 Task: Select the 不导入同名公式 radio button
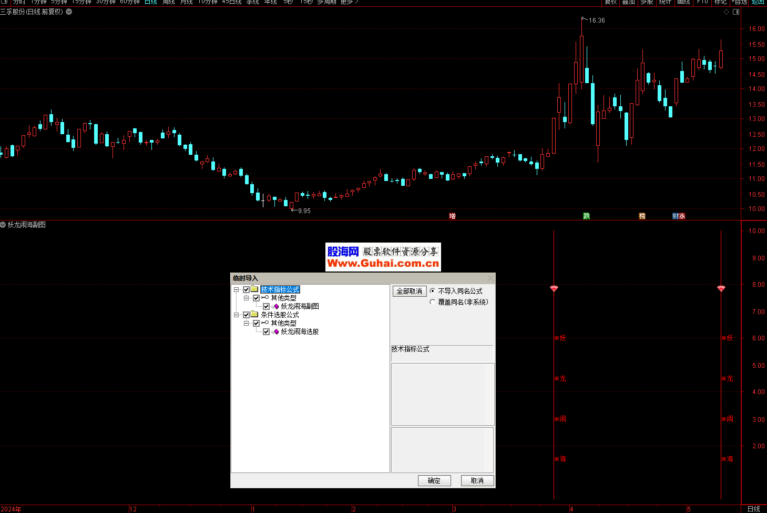432,290
